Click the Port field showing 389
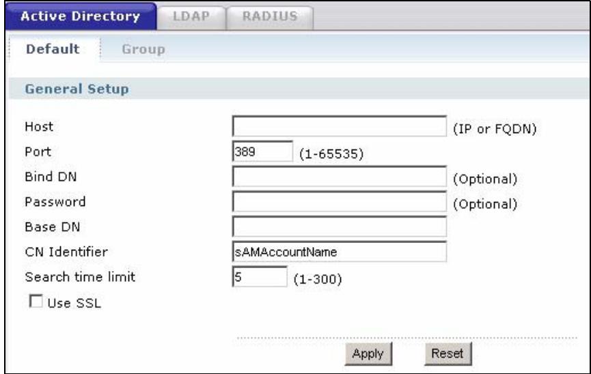 click(x=262, y=152)
